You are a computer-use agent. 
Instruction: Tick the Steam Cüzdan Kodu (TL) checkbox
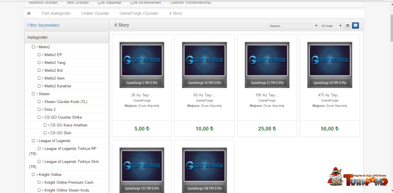click(39, 102)
